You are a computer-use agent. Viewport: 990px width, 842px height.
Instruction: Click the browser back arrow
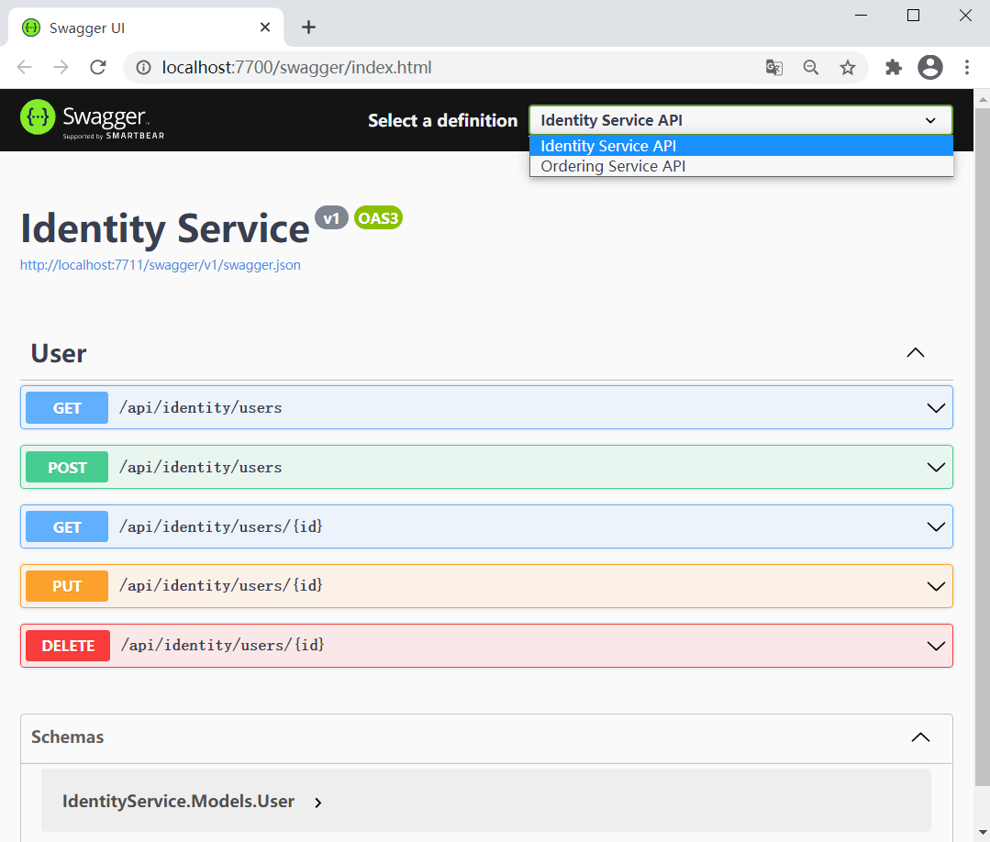[x=25, y=67]
